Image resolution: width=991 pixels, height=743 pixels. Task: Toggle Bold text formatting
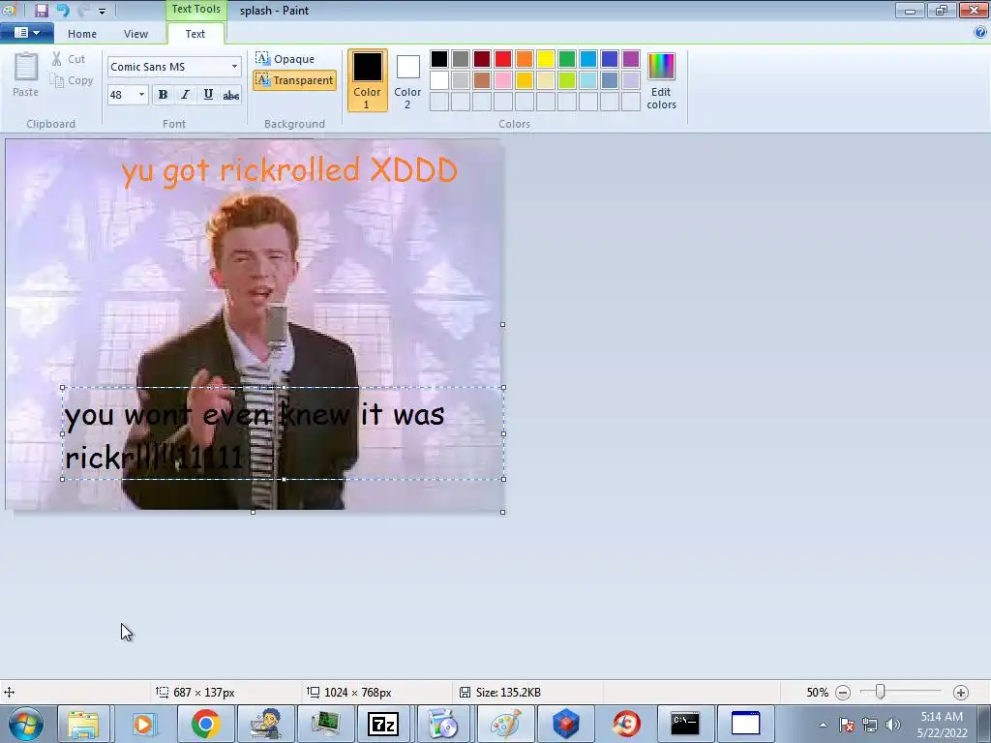(x=163, y=95)
